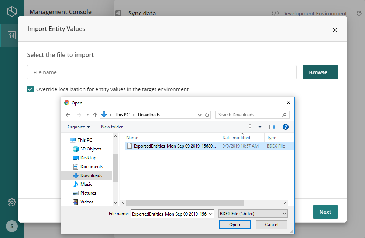
Task: Open Help via the question mark icon
Action: click(285, 127)
